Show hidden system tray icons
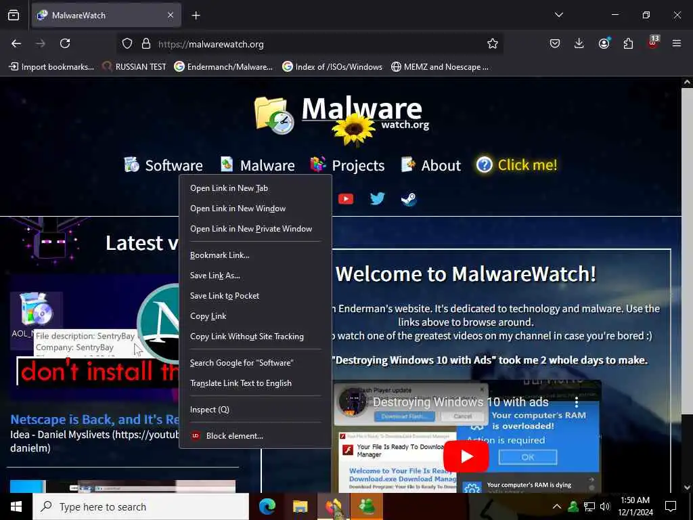 (x=557, y=506)
